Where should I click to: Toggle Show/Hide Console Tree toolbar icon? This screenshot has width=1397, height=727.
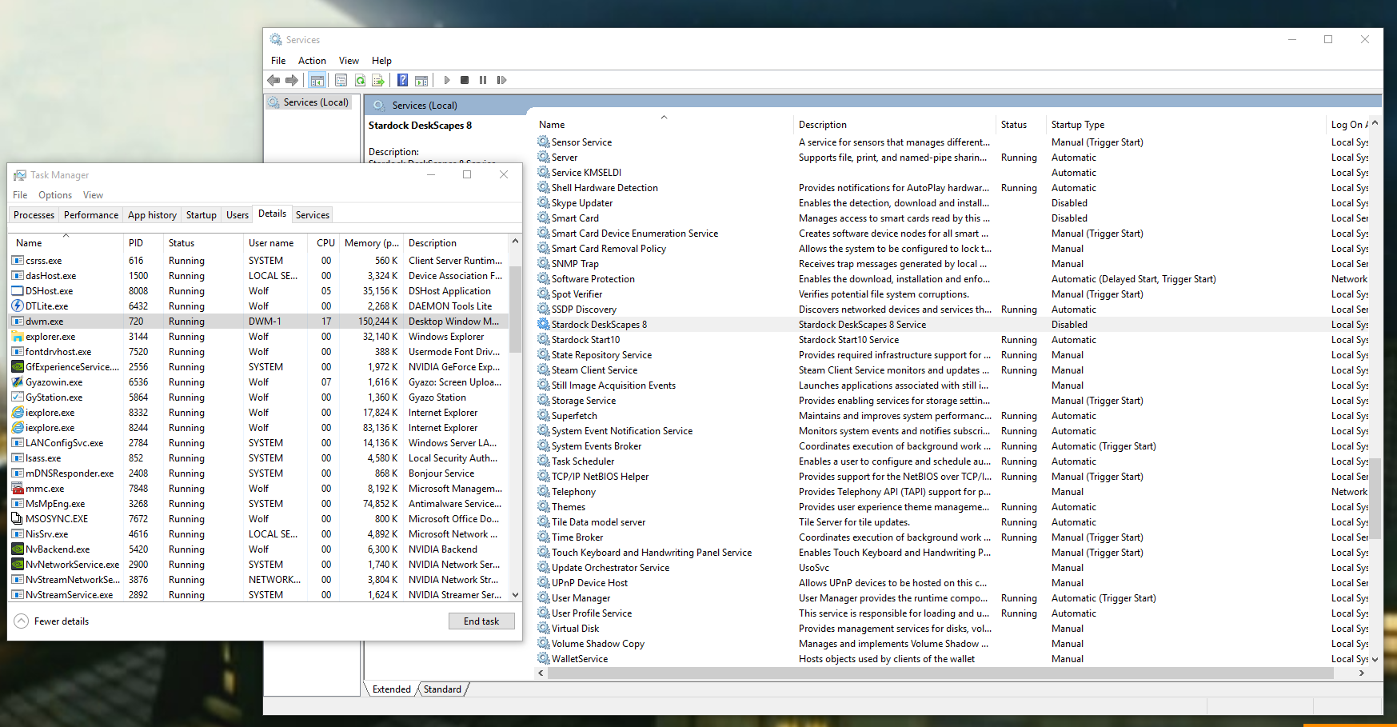pos(317,80)
